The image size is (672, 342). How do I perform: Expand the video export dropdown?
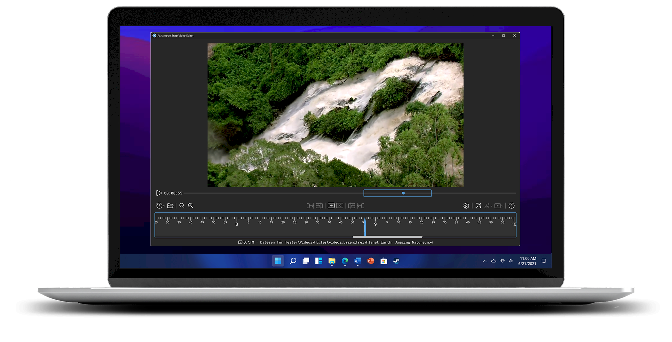click(x=498, y=206)
